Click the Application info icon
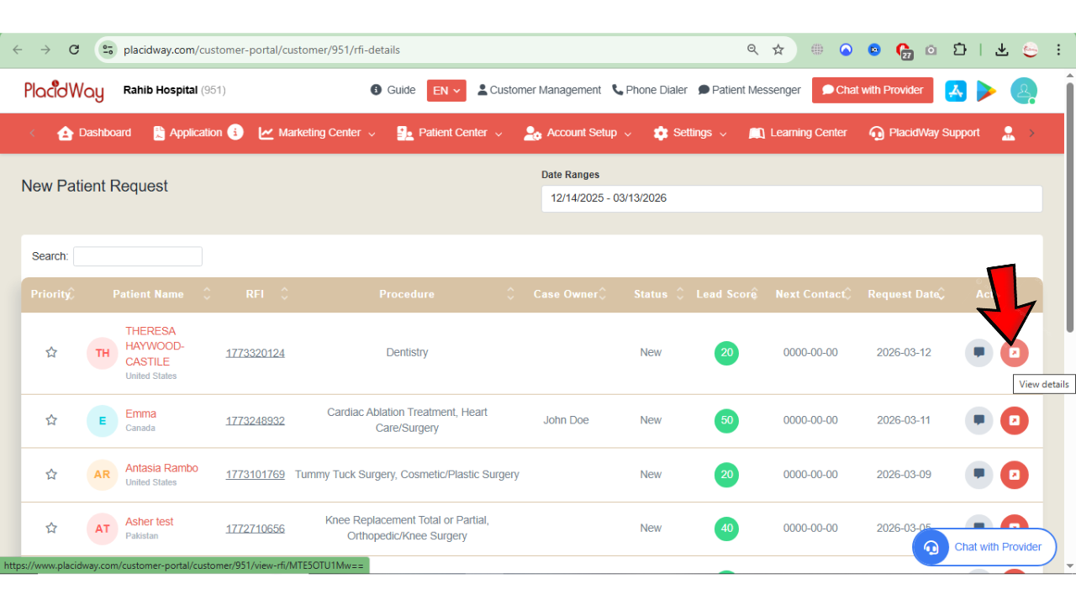This screenshot has height=605, width=1076. tap(235, 132)
